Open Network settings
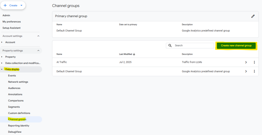The width and height of the screenshot is (262, 135). [x=18, y=82]
